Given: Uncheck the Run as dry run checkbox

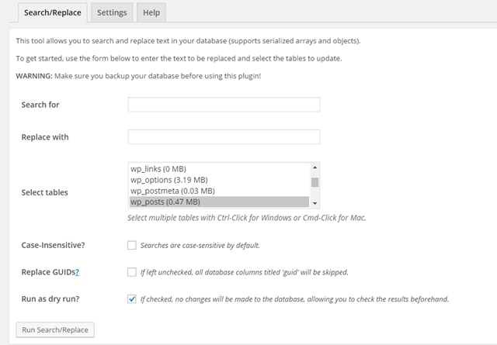Looking at the screenshot, I should coord(132,299).
